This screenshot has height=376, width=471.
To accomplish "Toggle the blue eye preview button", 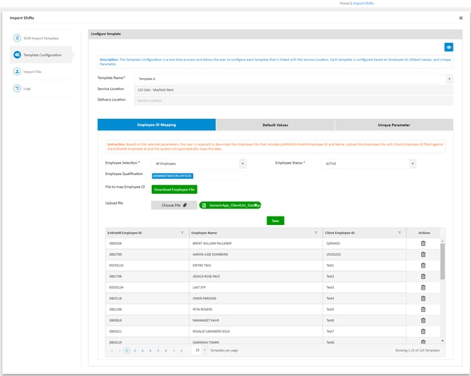I will pyautogui.click(x=449, y=47).
